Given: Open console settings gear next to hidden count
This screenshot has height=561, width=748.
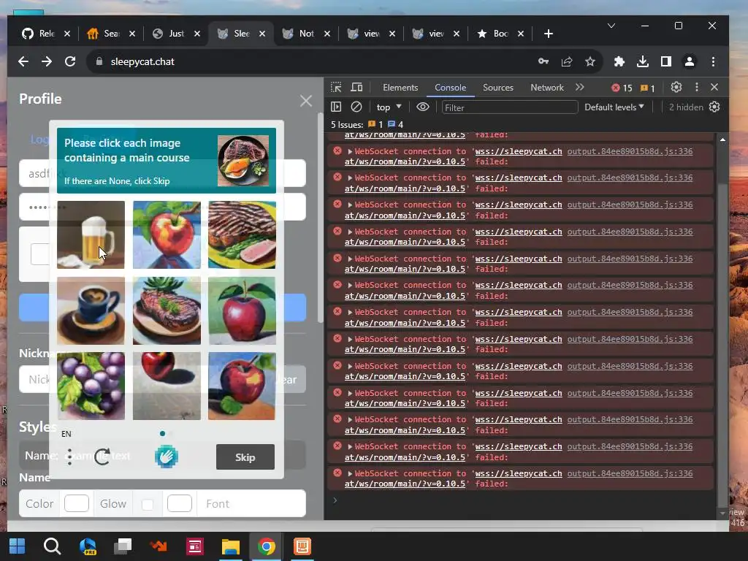Looking at the screenshot, I should (714, 107).
